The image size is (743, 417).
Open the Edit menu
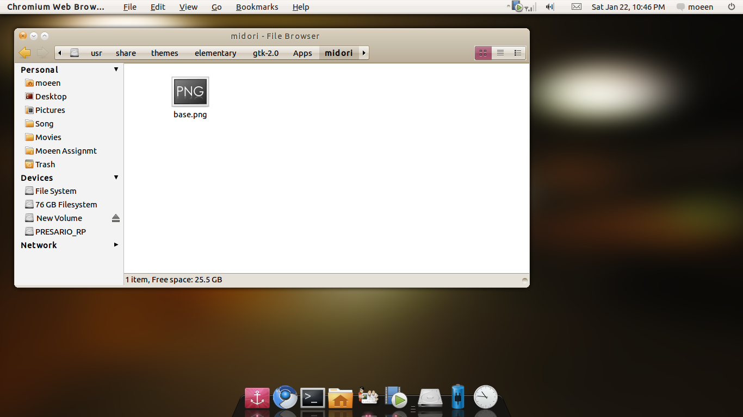click(158, 7)
